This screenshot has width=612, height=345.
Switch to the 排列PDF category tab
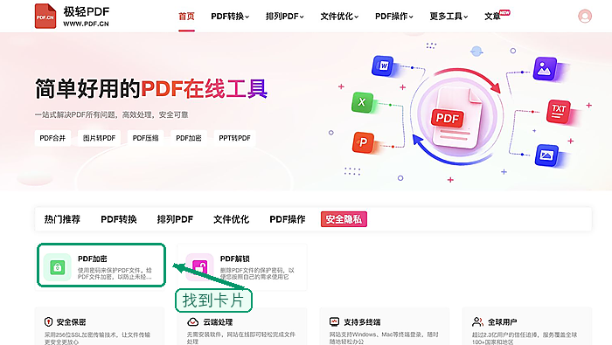[175, 219]
